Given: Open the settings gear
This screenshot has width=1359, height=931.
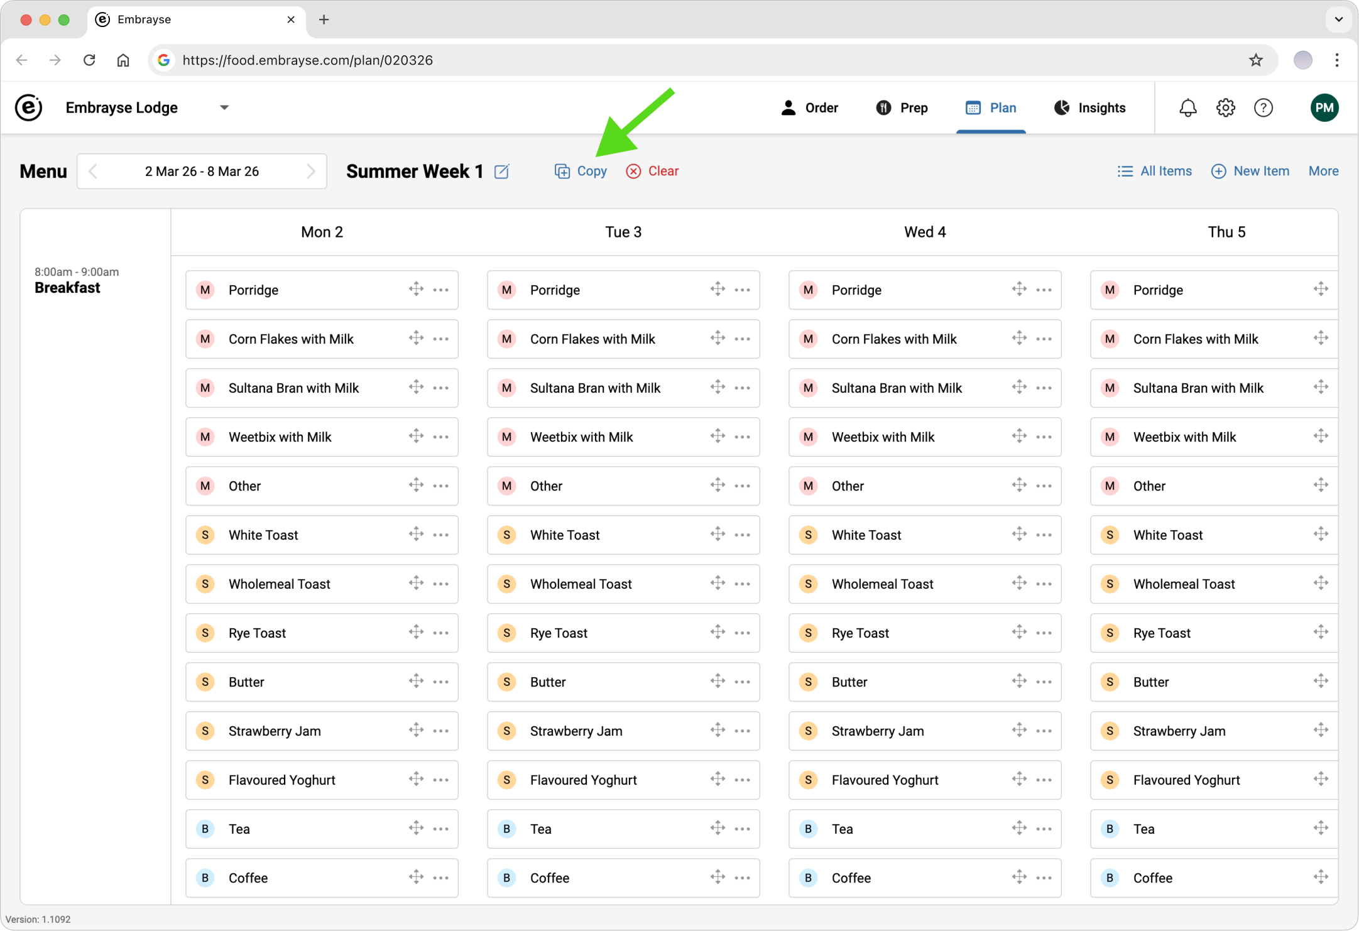Looking at the screenshot, I should click(x=1225, y=108).
